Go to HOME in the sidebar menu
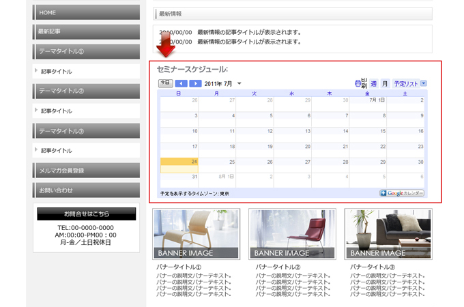 pos(86,12)
